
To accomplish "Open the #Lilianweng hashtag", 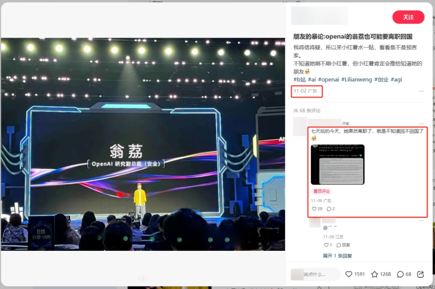I will 357,80.
